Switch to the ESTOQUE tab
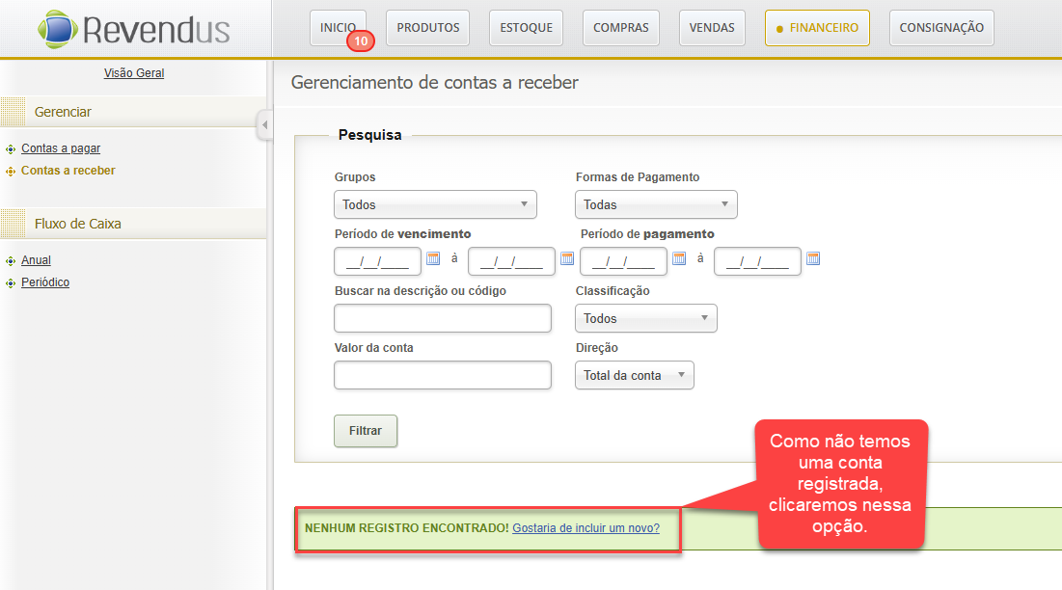Image resolution: width=1062 pixels, height=590 pixels. (x=527, y=28)
